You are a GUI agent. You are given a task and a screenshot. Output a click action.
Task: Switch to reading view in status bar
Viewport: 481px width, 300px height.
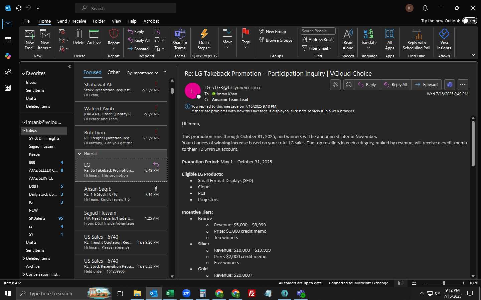pyautogui.click(x=414, y=283)
